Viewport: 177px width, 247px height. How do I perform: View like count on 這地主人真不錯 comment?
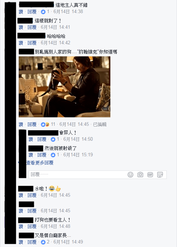coord(45,11)
